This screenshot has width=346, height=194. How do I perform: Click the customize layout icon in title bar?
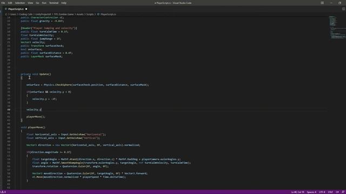[x=322, y=3]
